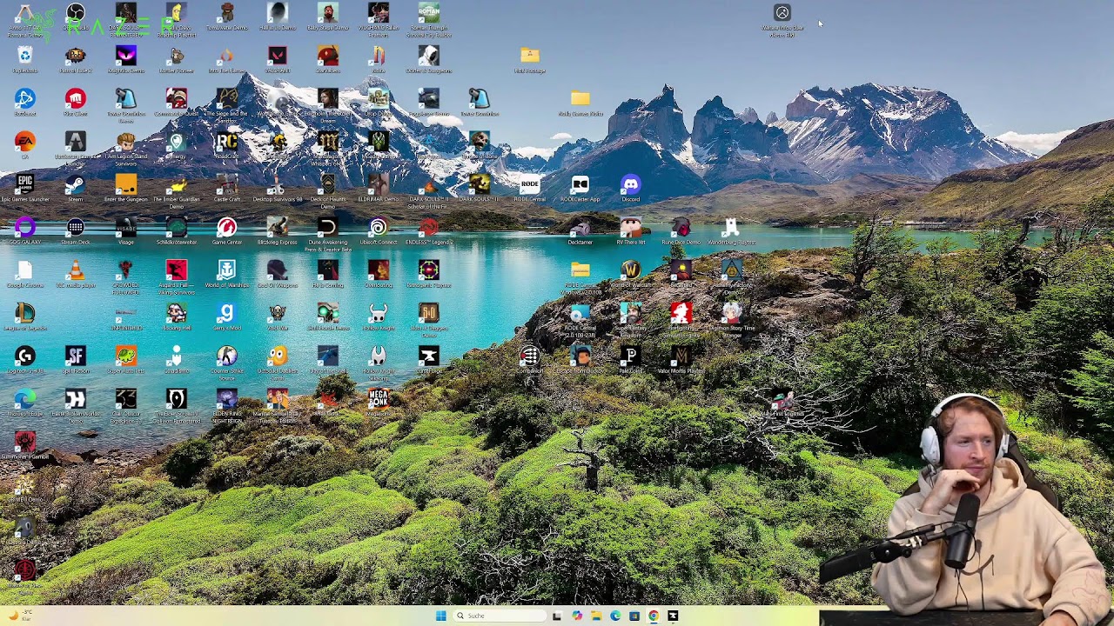Select the World of Warcraft icon
This screenshot has height=626, width=1114.
click(x=631, y=270)
